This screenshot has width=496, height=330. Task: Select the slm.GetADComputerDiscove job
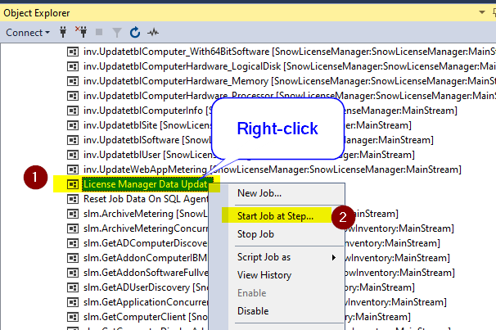pos(146,243)
